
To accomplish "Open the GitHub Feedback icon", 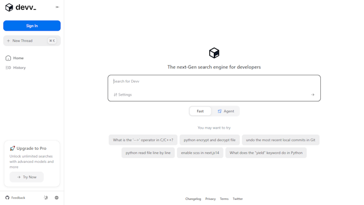I will tap(7, 198).
